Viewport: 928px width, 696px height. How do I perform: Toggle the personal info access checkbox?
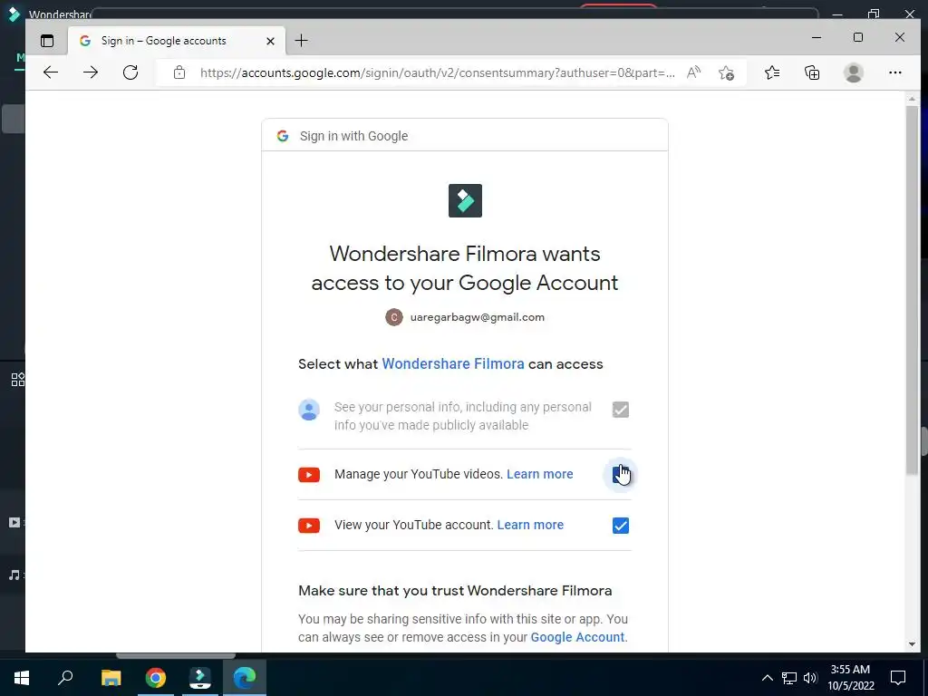(620, 410)
